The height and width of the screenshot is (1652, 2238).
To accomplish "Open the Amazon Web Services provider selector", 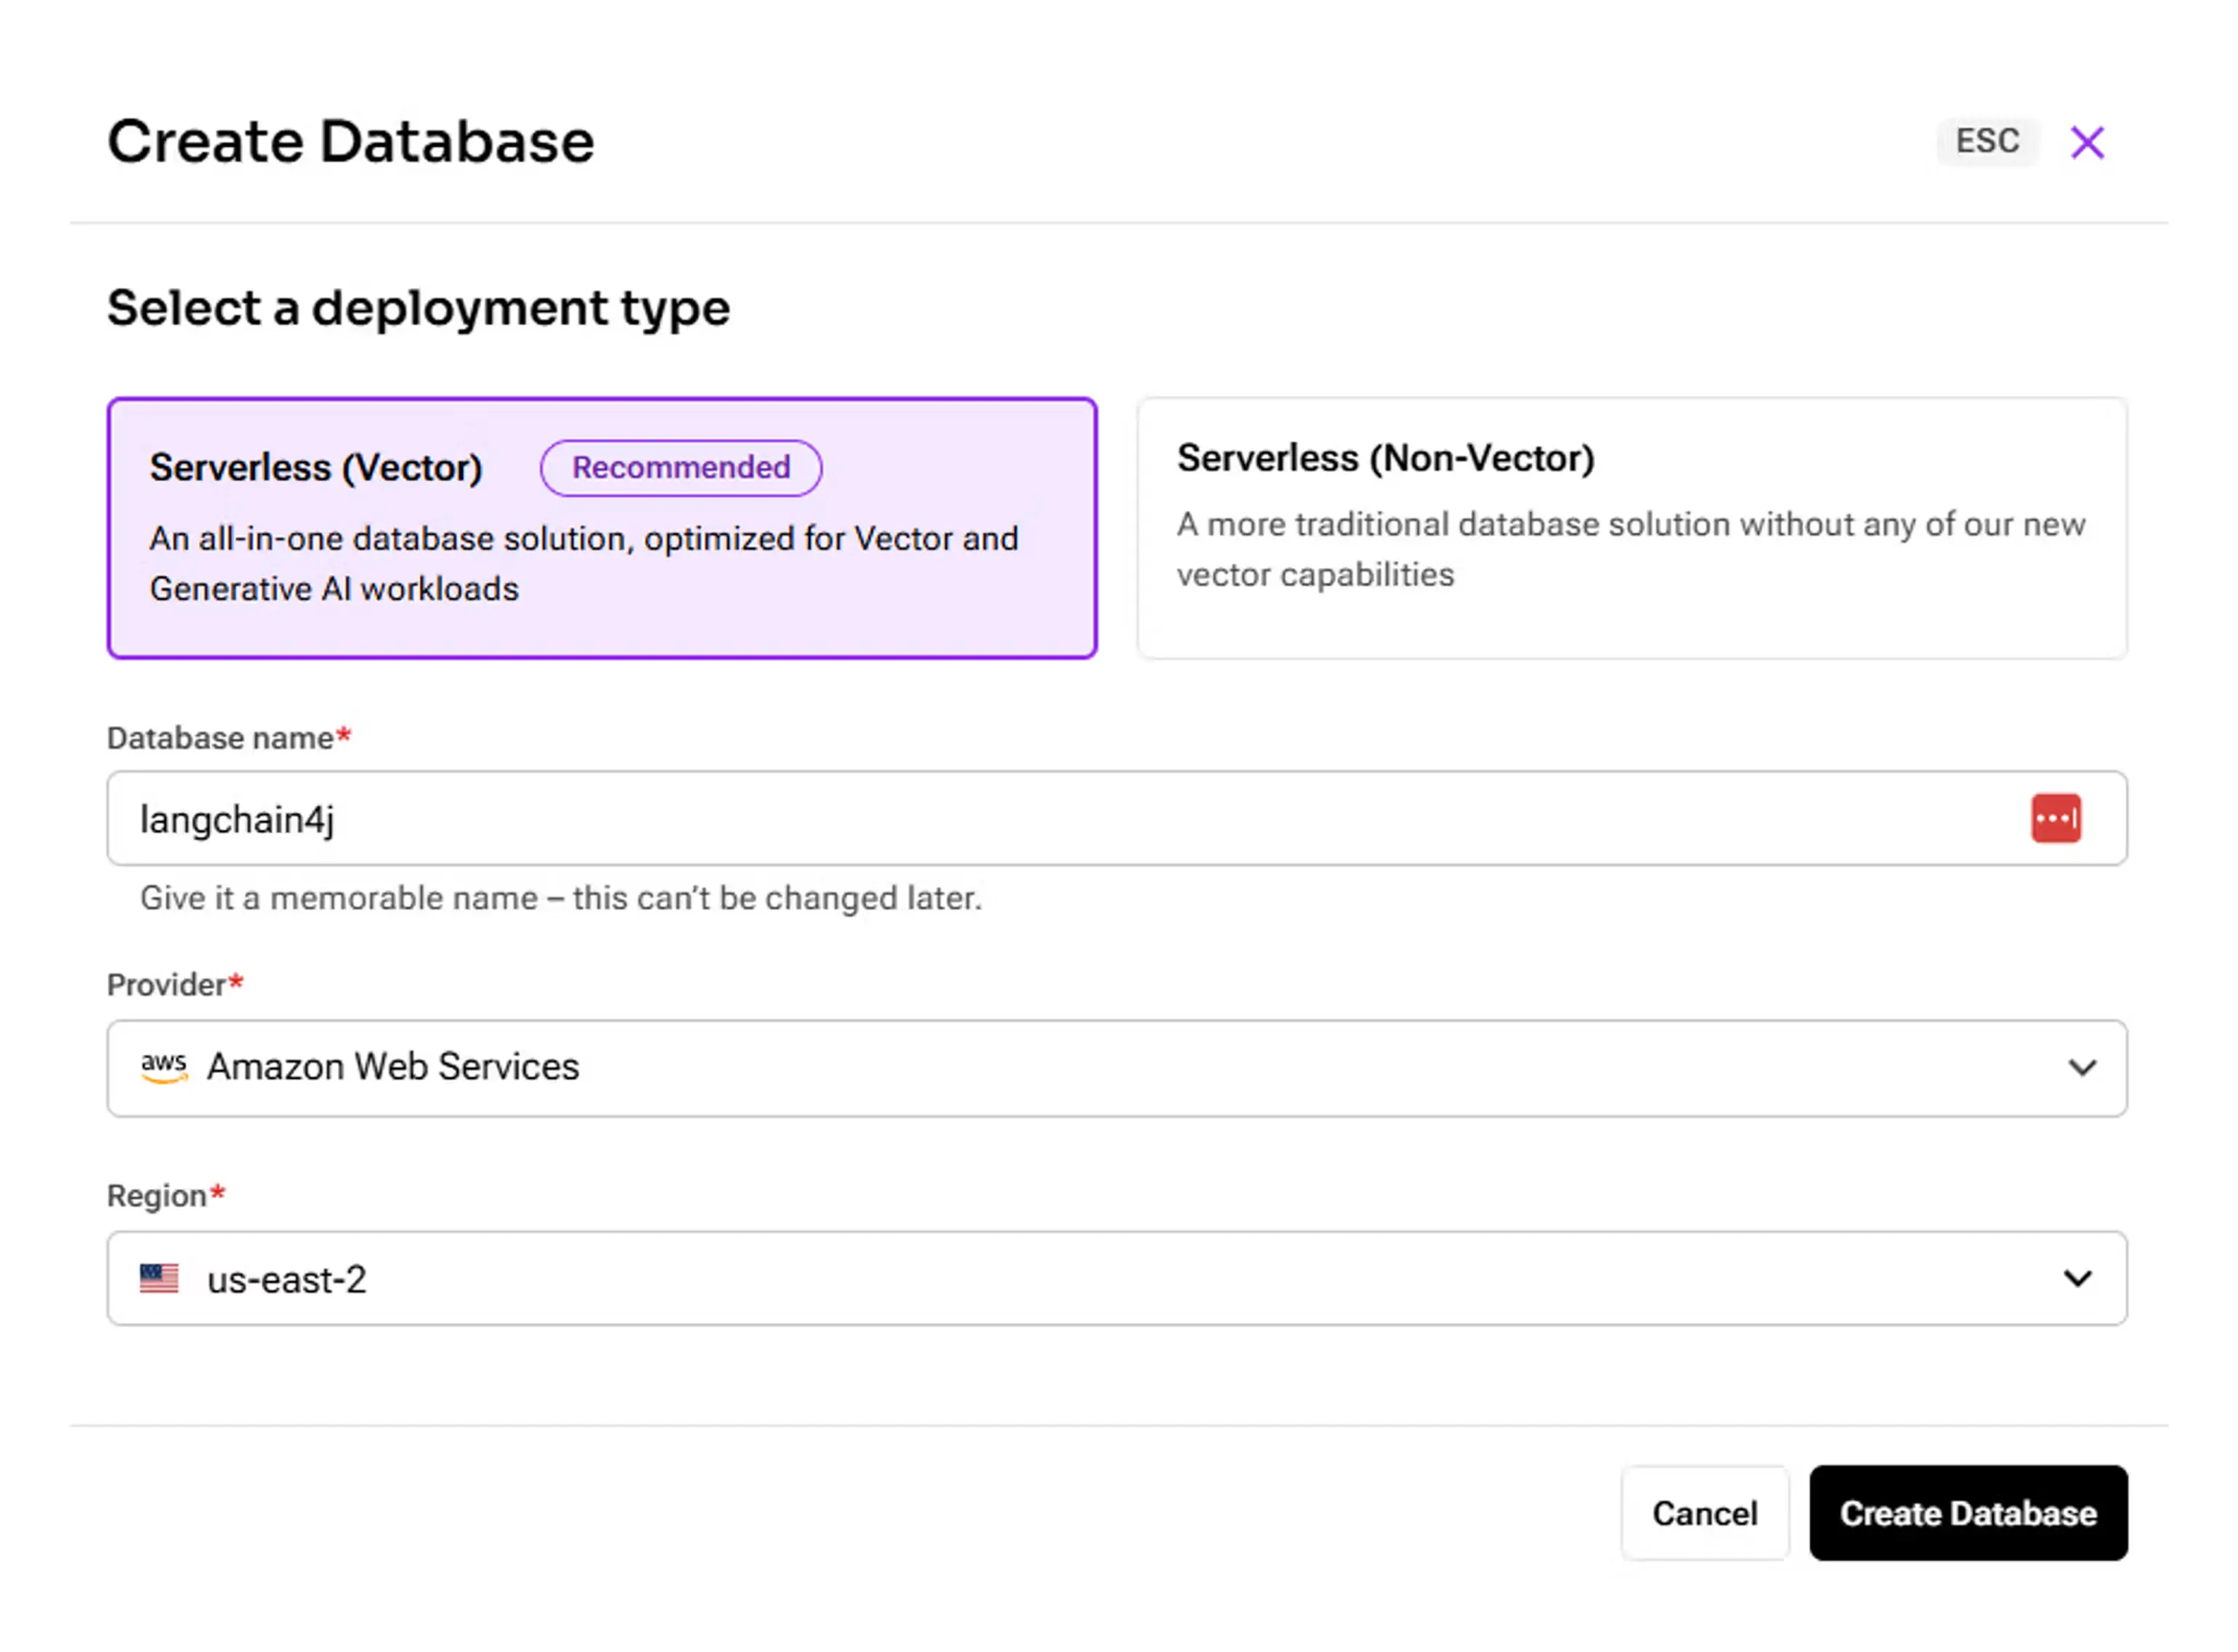I will point(1000,1067).
